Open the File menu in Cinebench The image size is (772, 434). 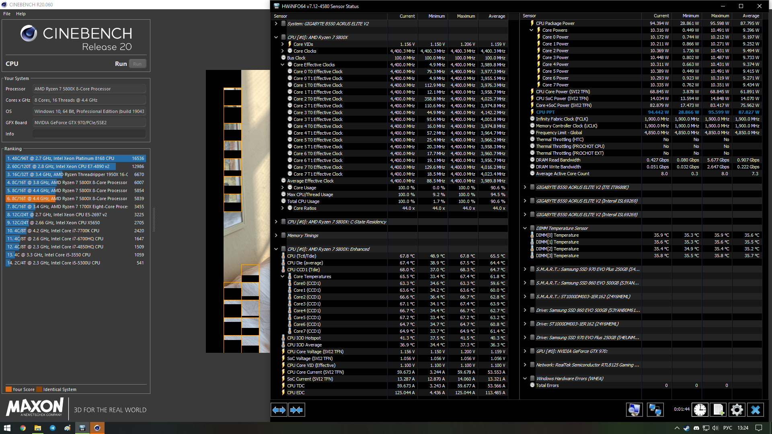(7, 14)
